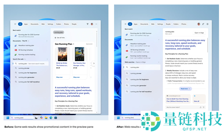Click 'Shop now' under the Stride by Stride book
Image resolution: width=222 pixels, height=133 pixels.
click(x=59, y=77)
